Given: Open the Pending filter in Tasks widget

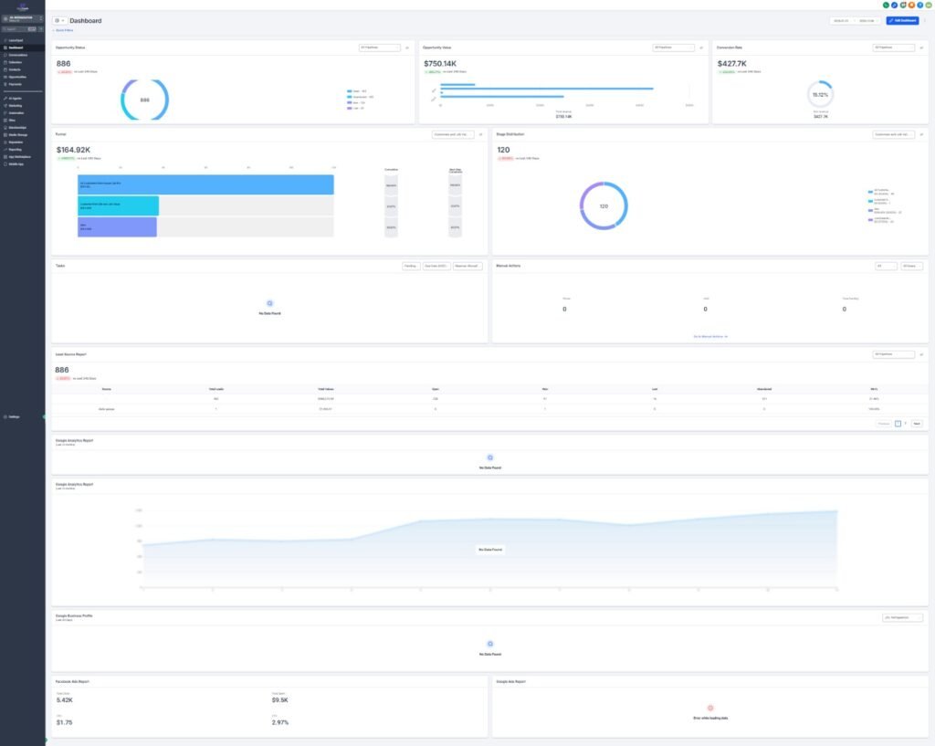Looking at the screenshot, I should [x=411, y=266].
